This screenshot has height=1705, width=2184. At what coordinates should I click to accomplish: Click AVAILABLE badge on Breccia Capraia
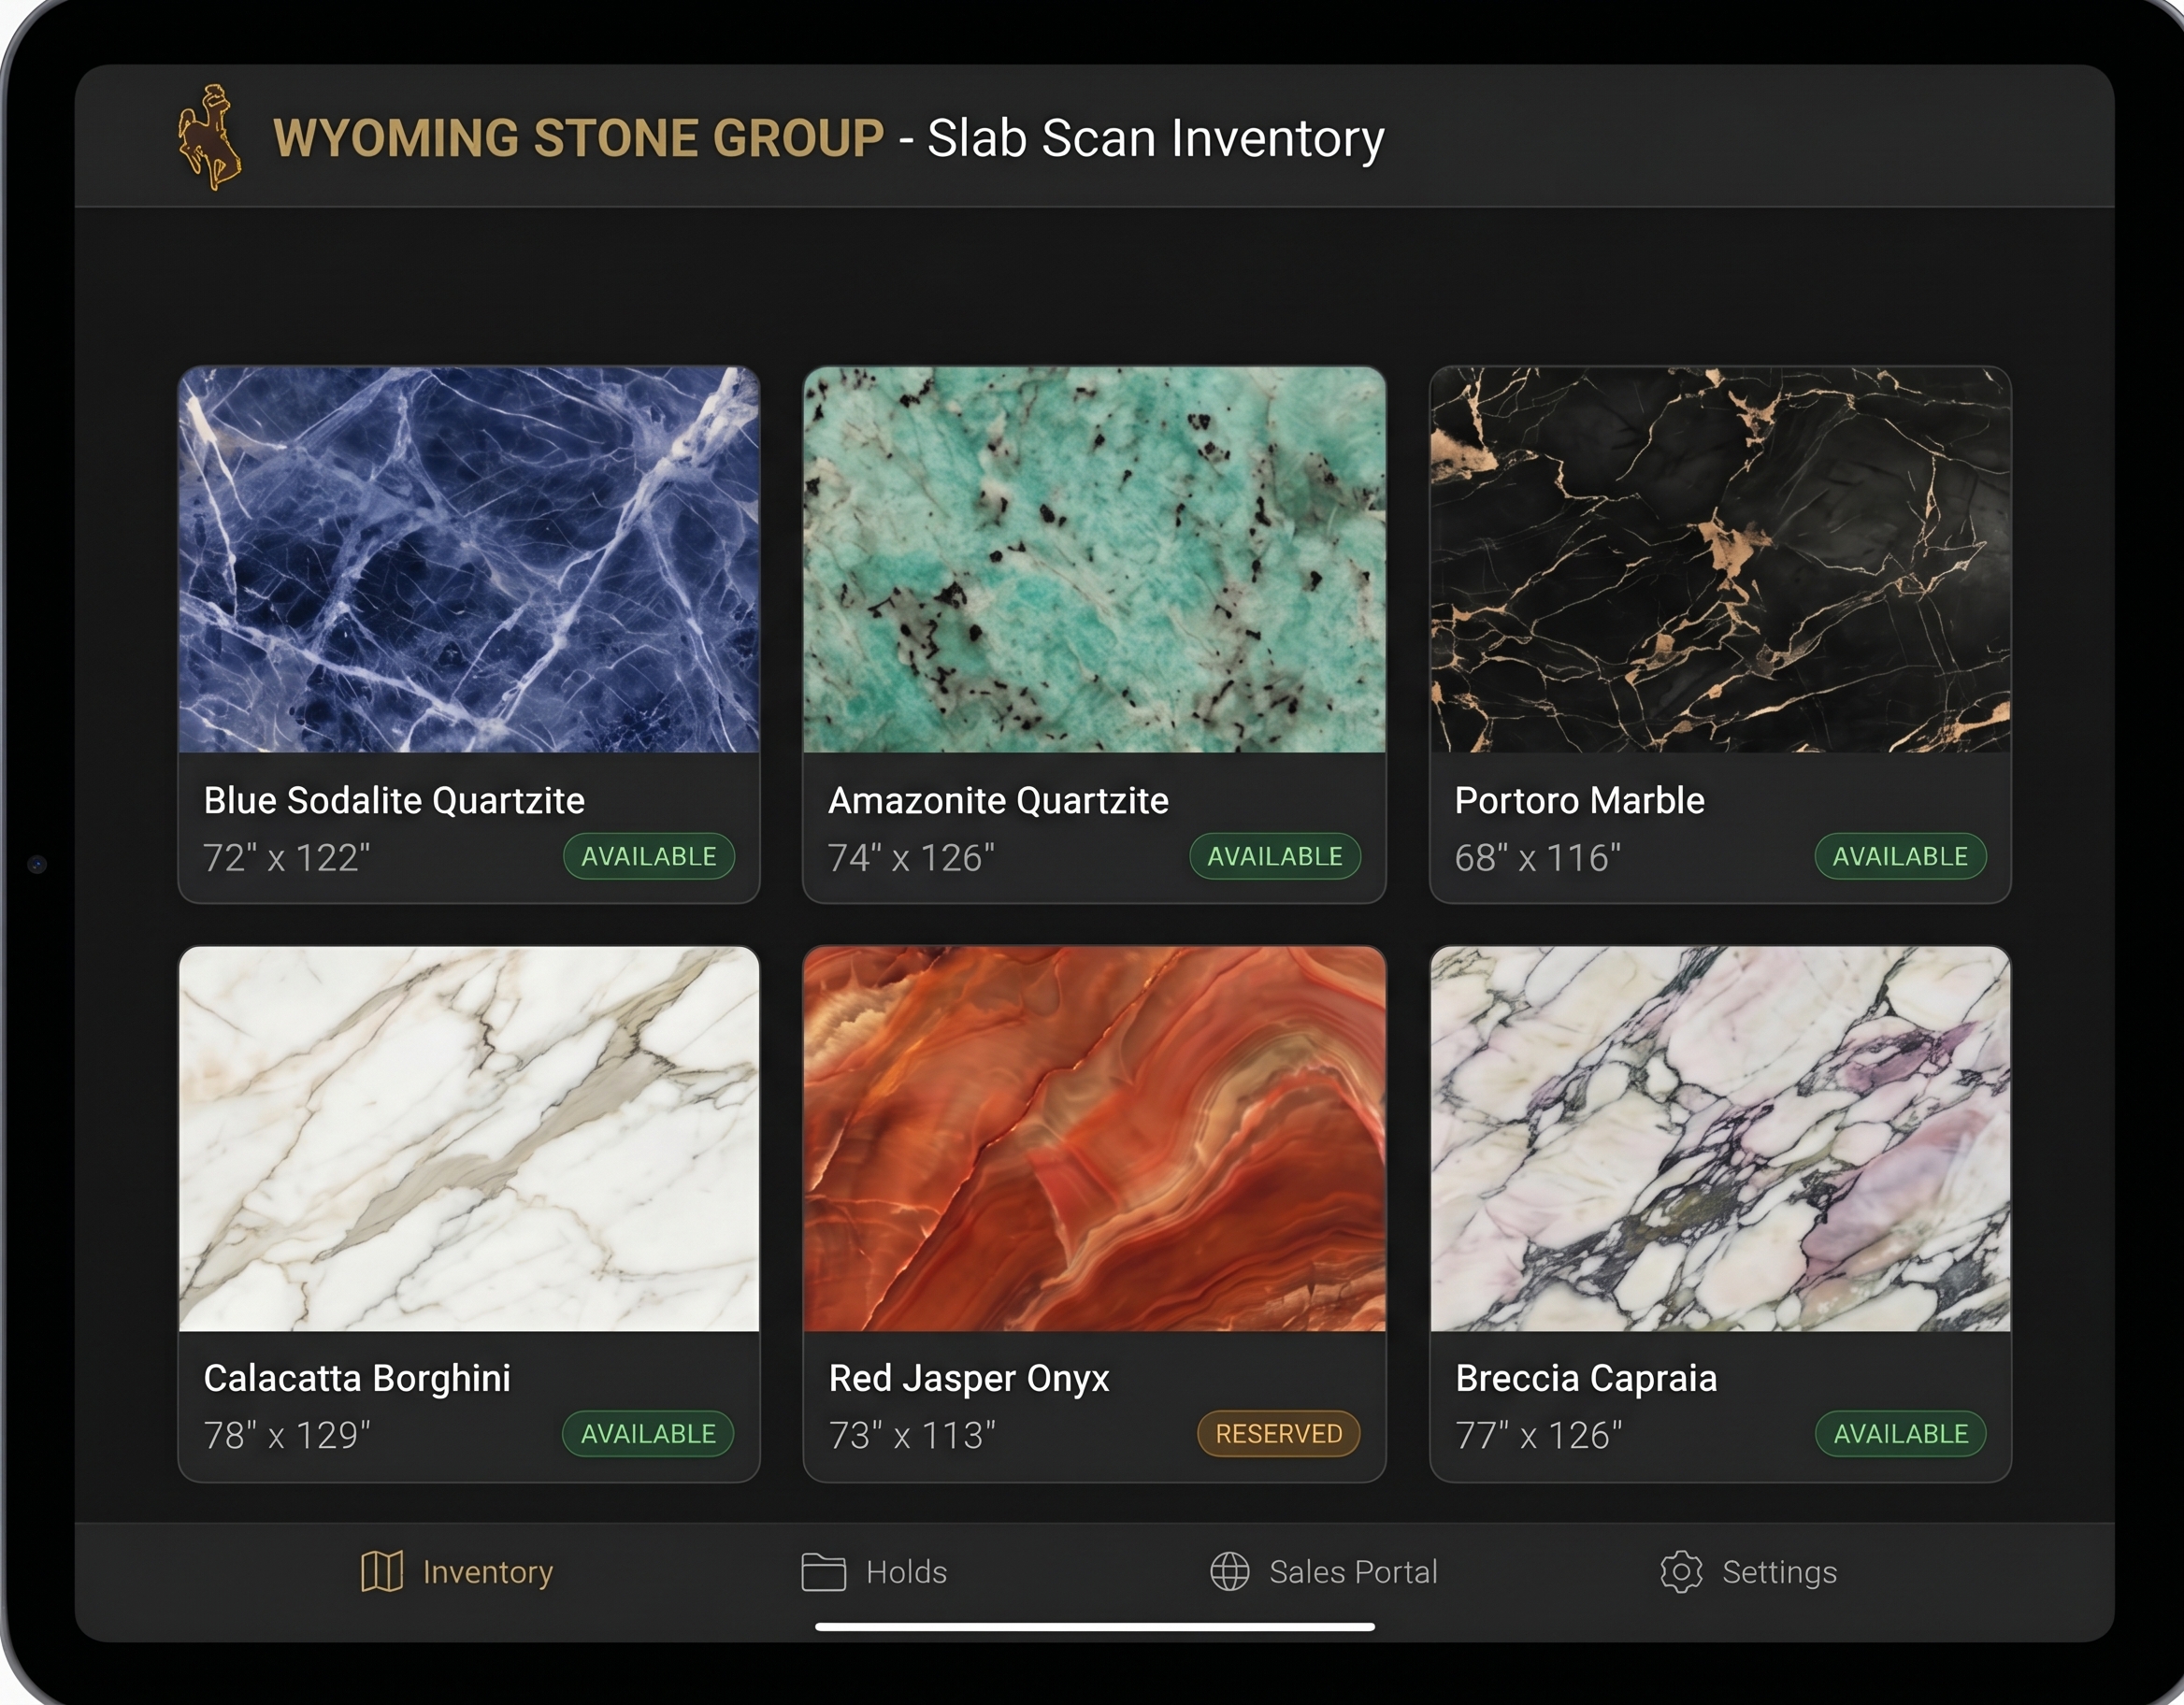tap(1900, 1434)
